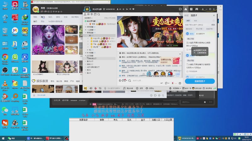Open the gift box icon
252x141 pixels.
180,83
